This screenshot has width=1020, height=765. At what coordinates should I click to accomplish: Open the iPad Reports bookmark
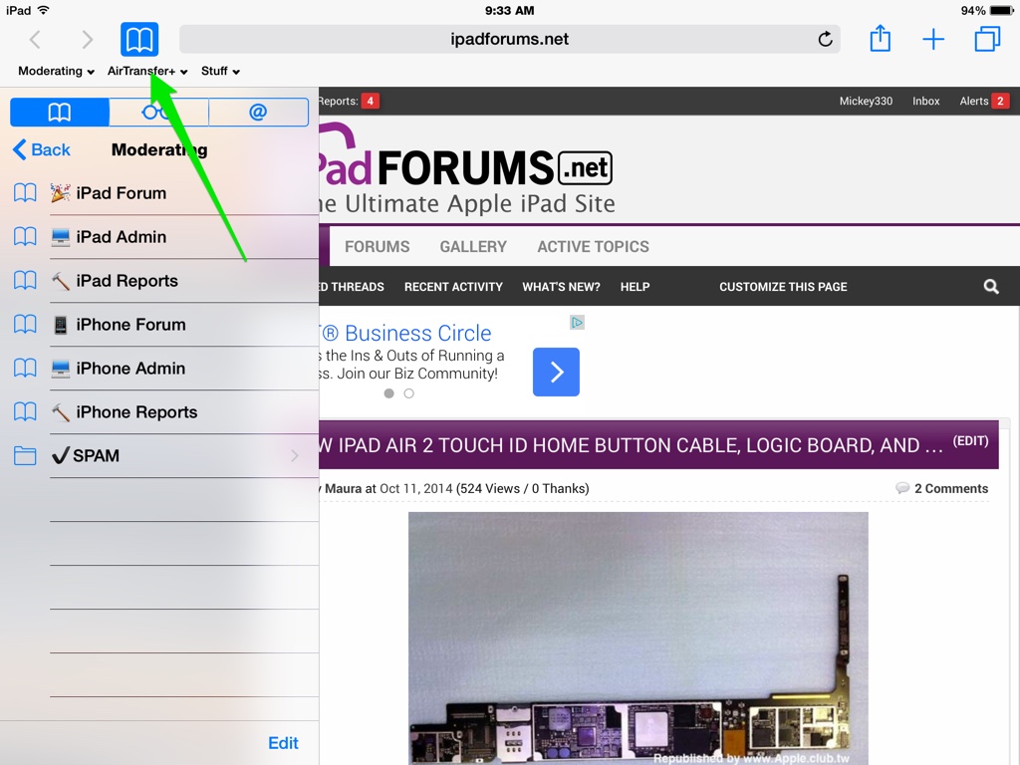[159, 280]
